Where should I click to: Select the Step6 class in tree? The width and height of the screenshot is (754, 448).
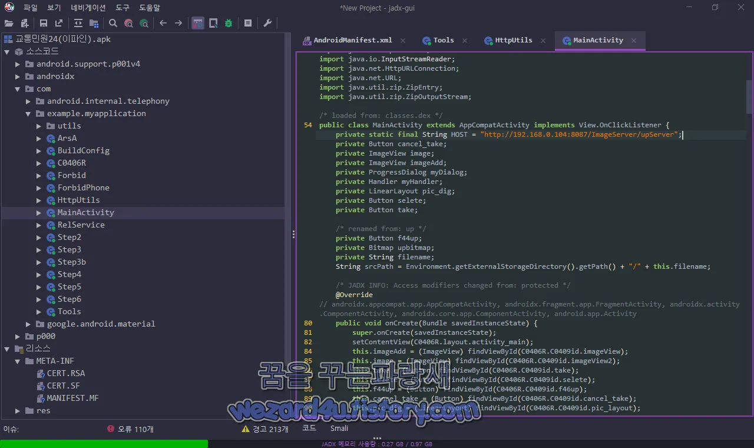69,299
